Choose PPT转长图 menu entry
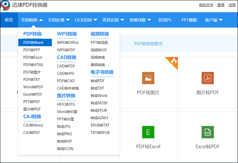 click(x=65, y=119)
